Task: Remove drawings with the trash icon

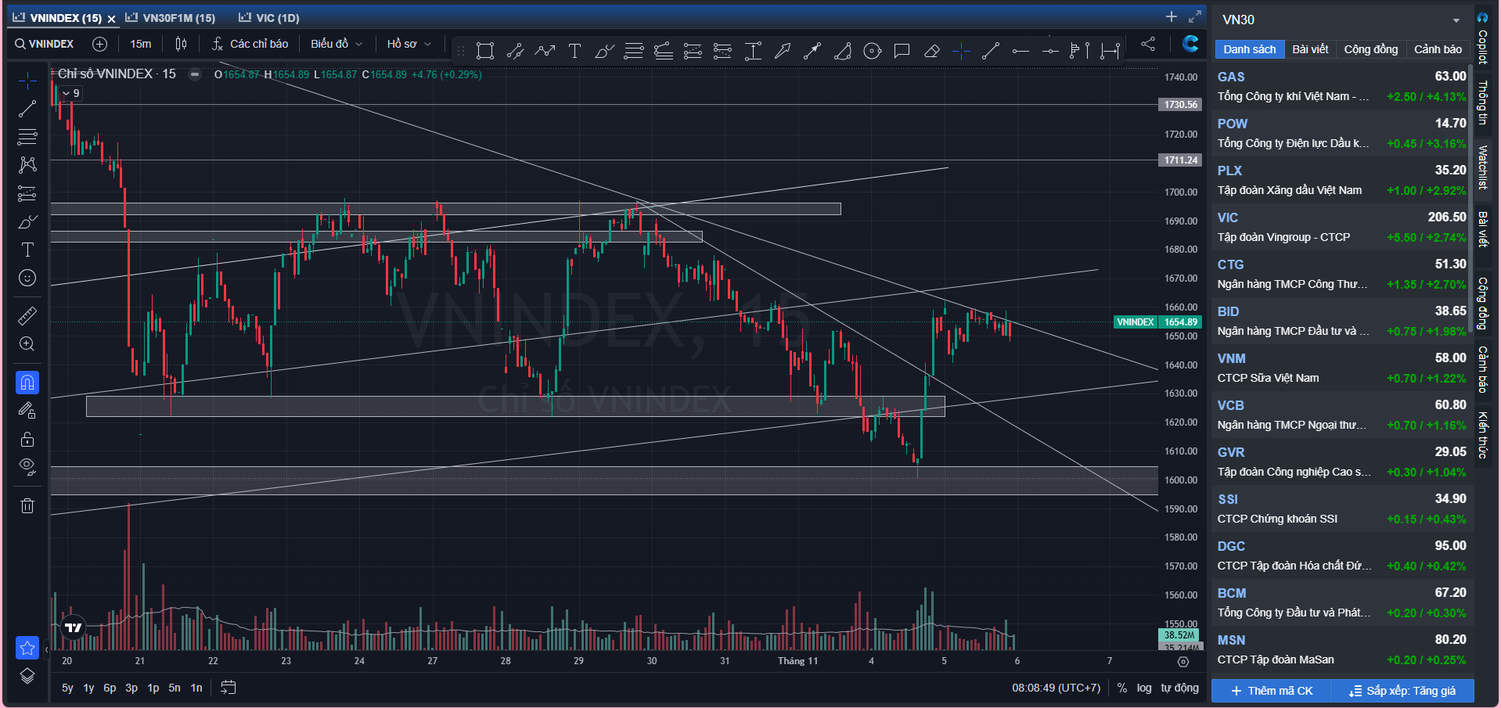Action: coord(27,505)
